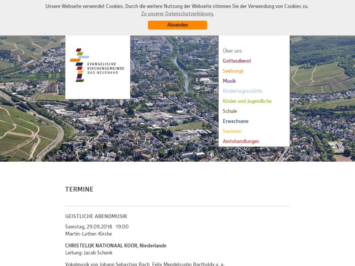The image size is (355, 266).
Task: Go to the Erwachsene page
Action: pos(235,121)
